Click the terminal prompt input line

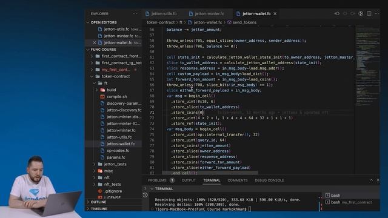point(203,209)
